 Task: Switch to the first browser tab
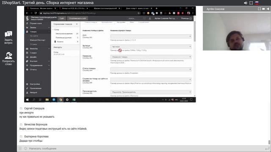pyautogui.click(x=41, y=8)
